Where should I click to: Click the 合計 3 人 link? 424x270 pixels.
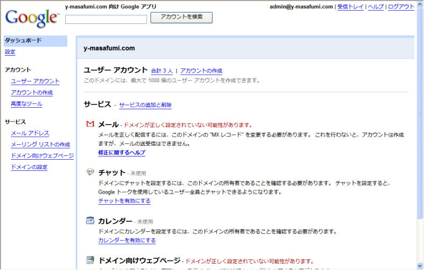(162, 71)
